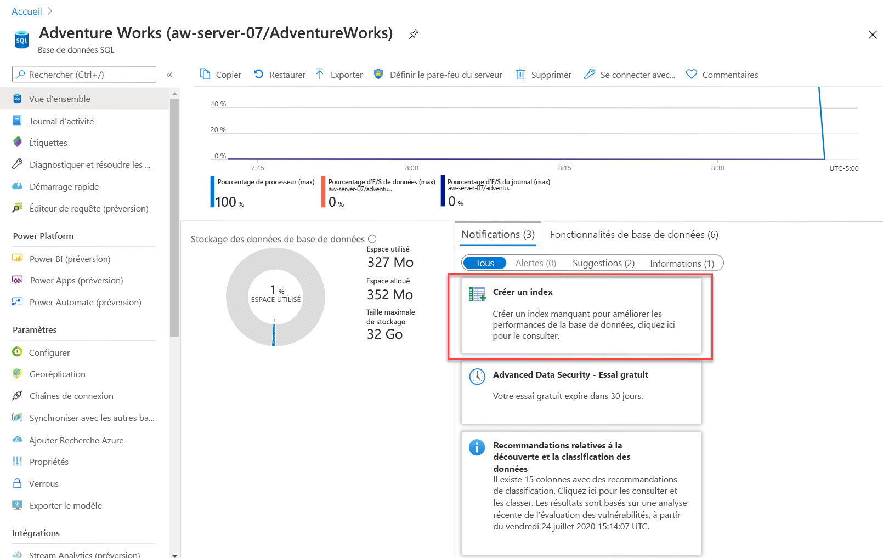
Task: Close the database blade
Action: tap(873, 35)
